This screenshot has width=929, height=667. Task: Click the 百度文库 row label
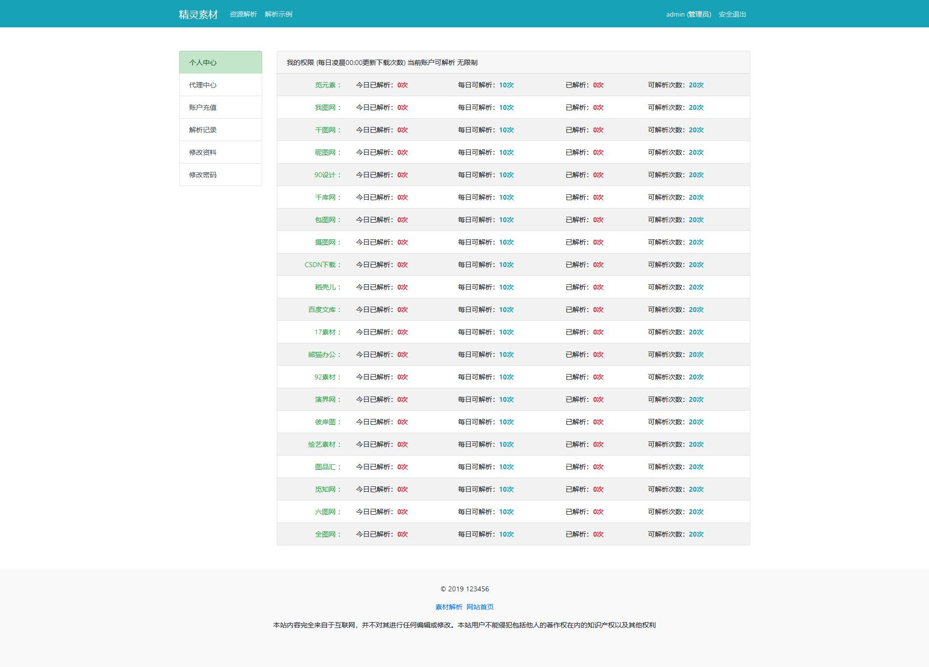pyautogui.click(x=322, y=310)
